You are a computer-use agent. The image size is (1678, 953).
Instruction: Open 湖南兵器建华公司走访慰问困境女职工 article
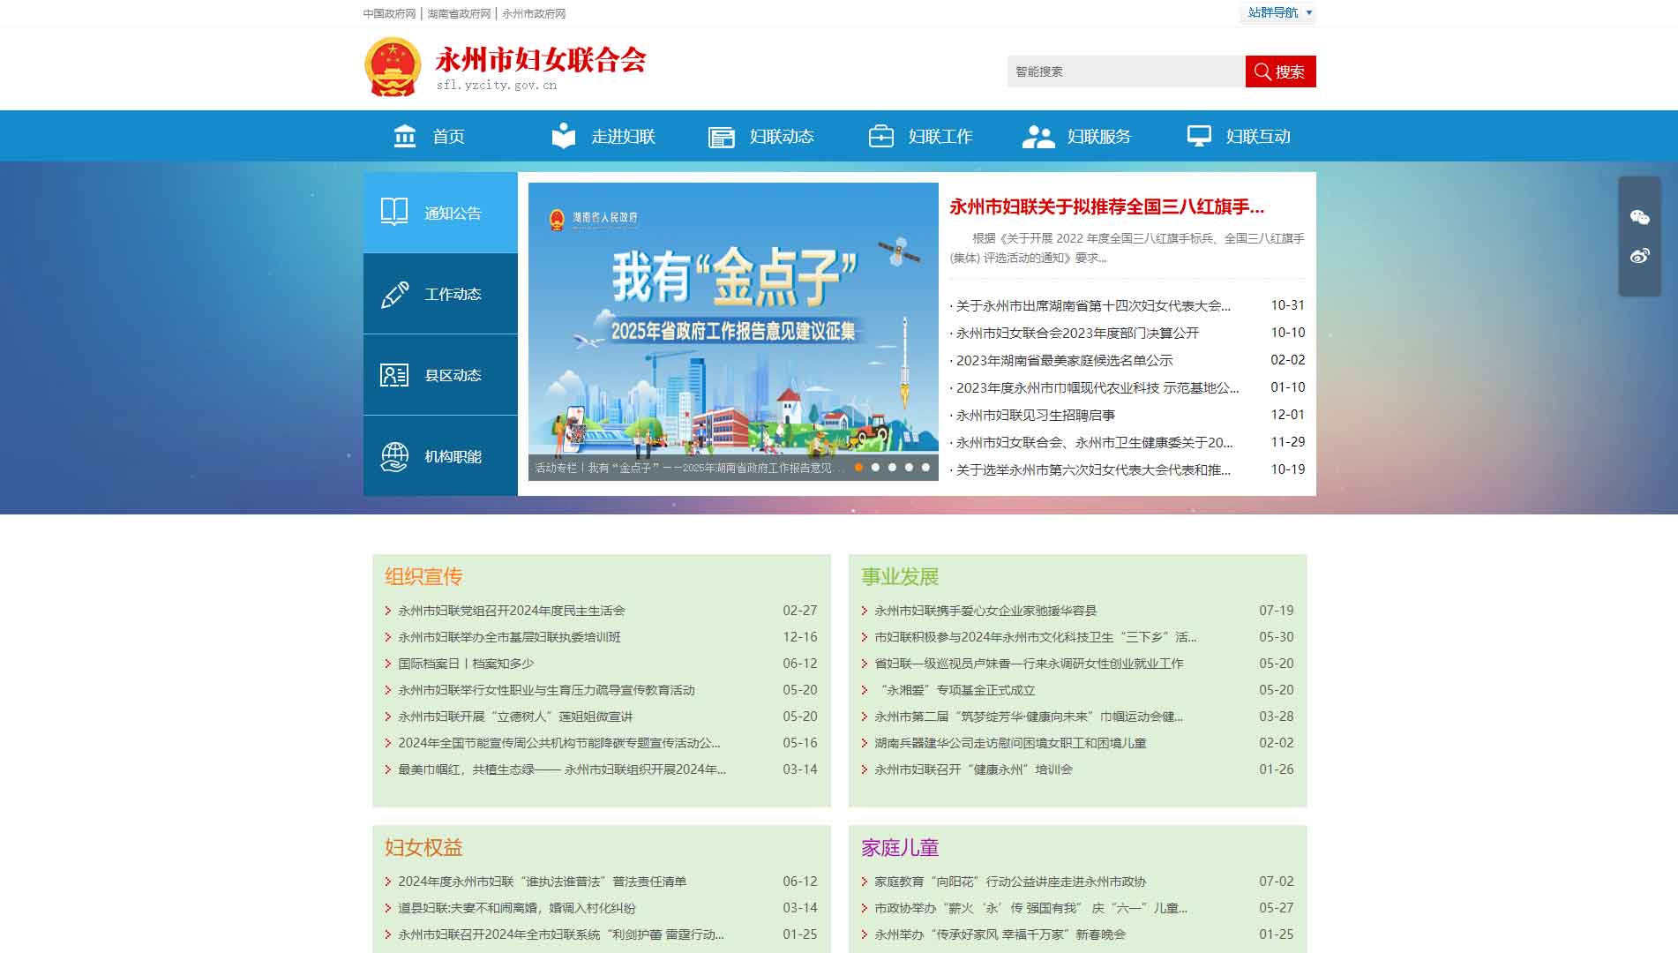click(1010, 743)
